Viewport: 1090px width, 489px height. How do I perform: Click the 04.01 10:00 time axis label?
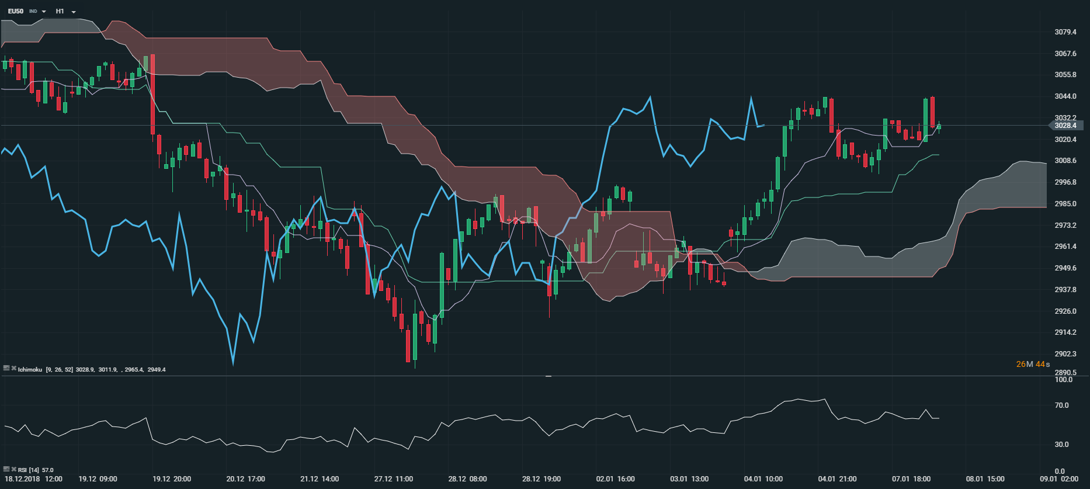(763, 479)
